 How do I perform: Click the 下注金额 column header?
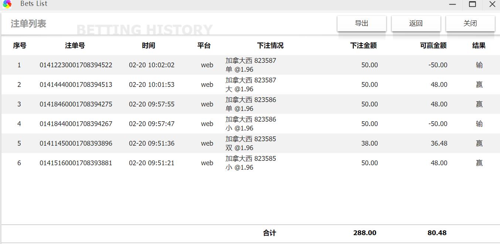[363, 45]
